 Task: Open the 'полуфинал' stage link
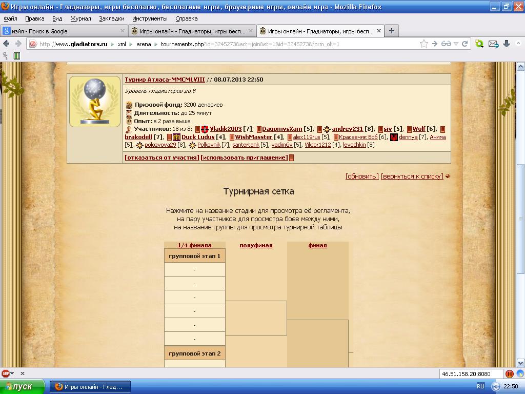coord(256,245)
